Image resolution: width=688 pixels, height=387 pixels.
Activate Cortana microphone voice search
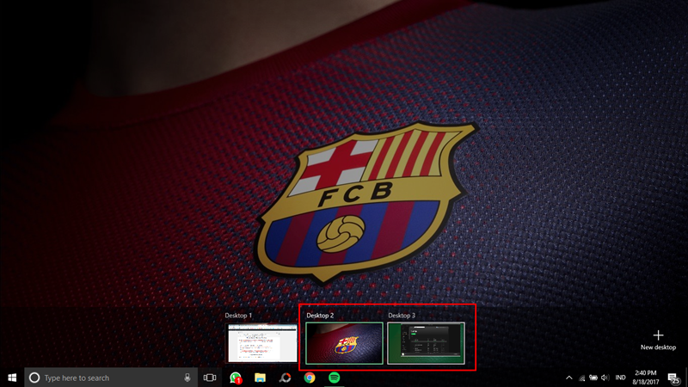tap(187, 378)
